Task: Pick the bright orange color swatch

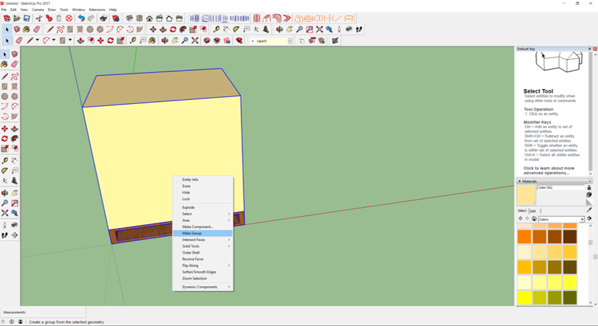Action: click(525, 237)
